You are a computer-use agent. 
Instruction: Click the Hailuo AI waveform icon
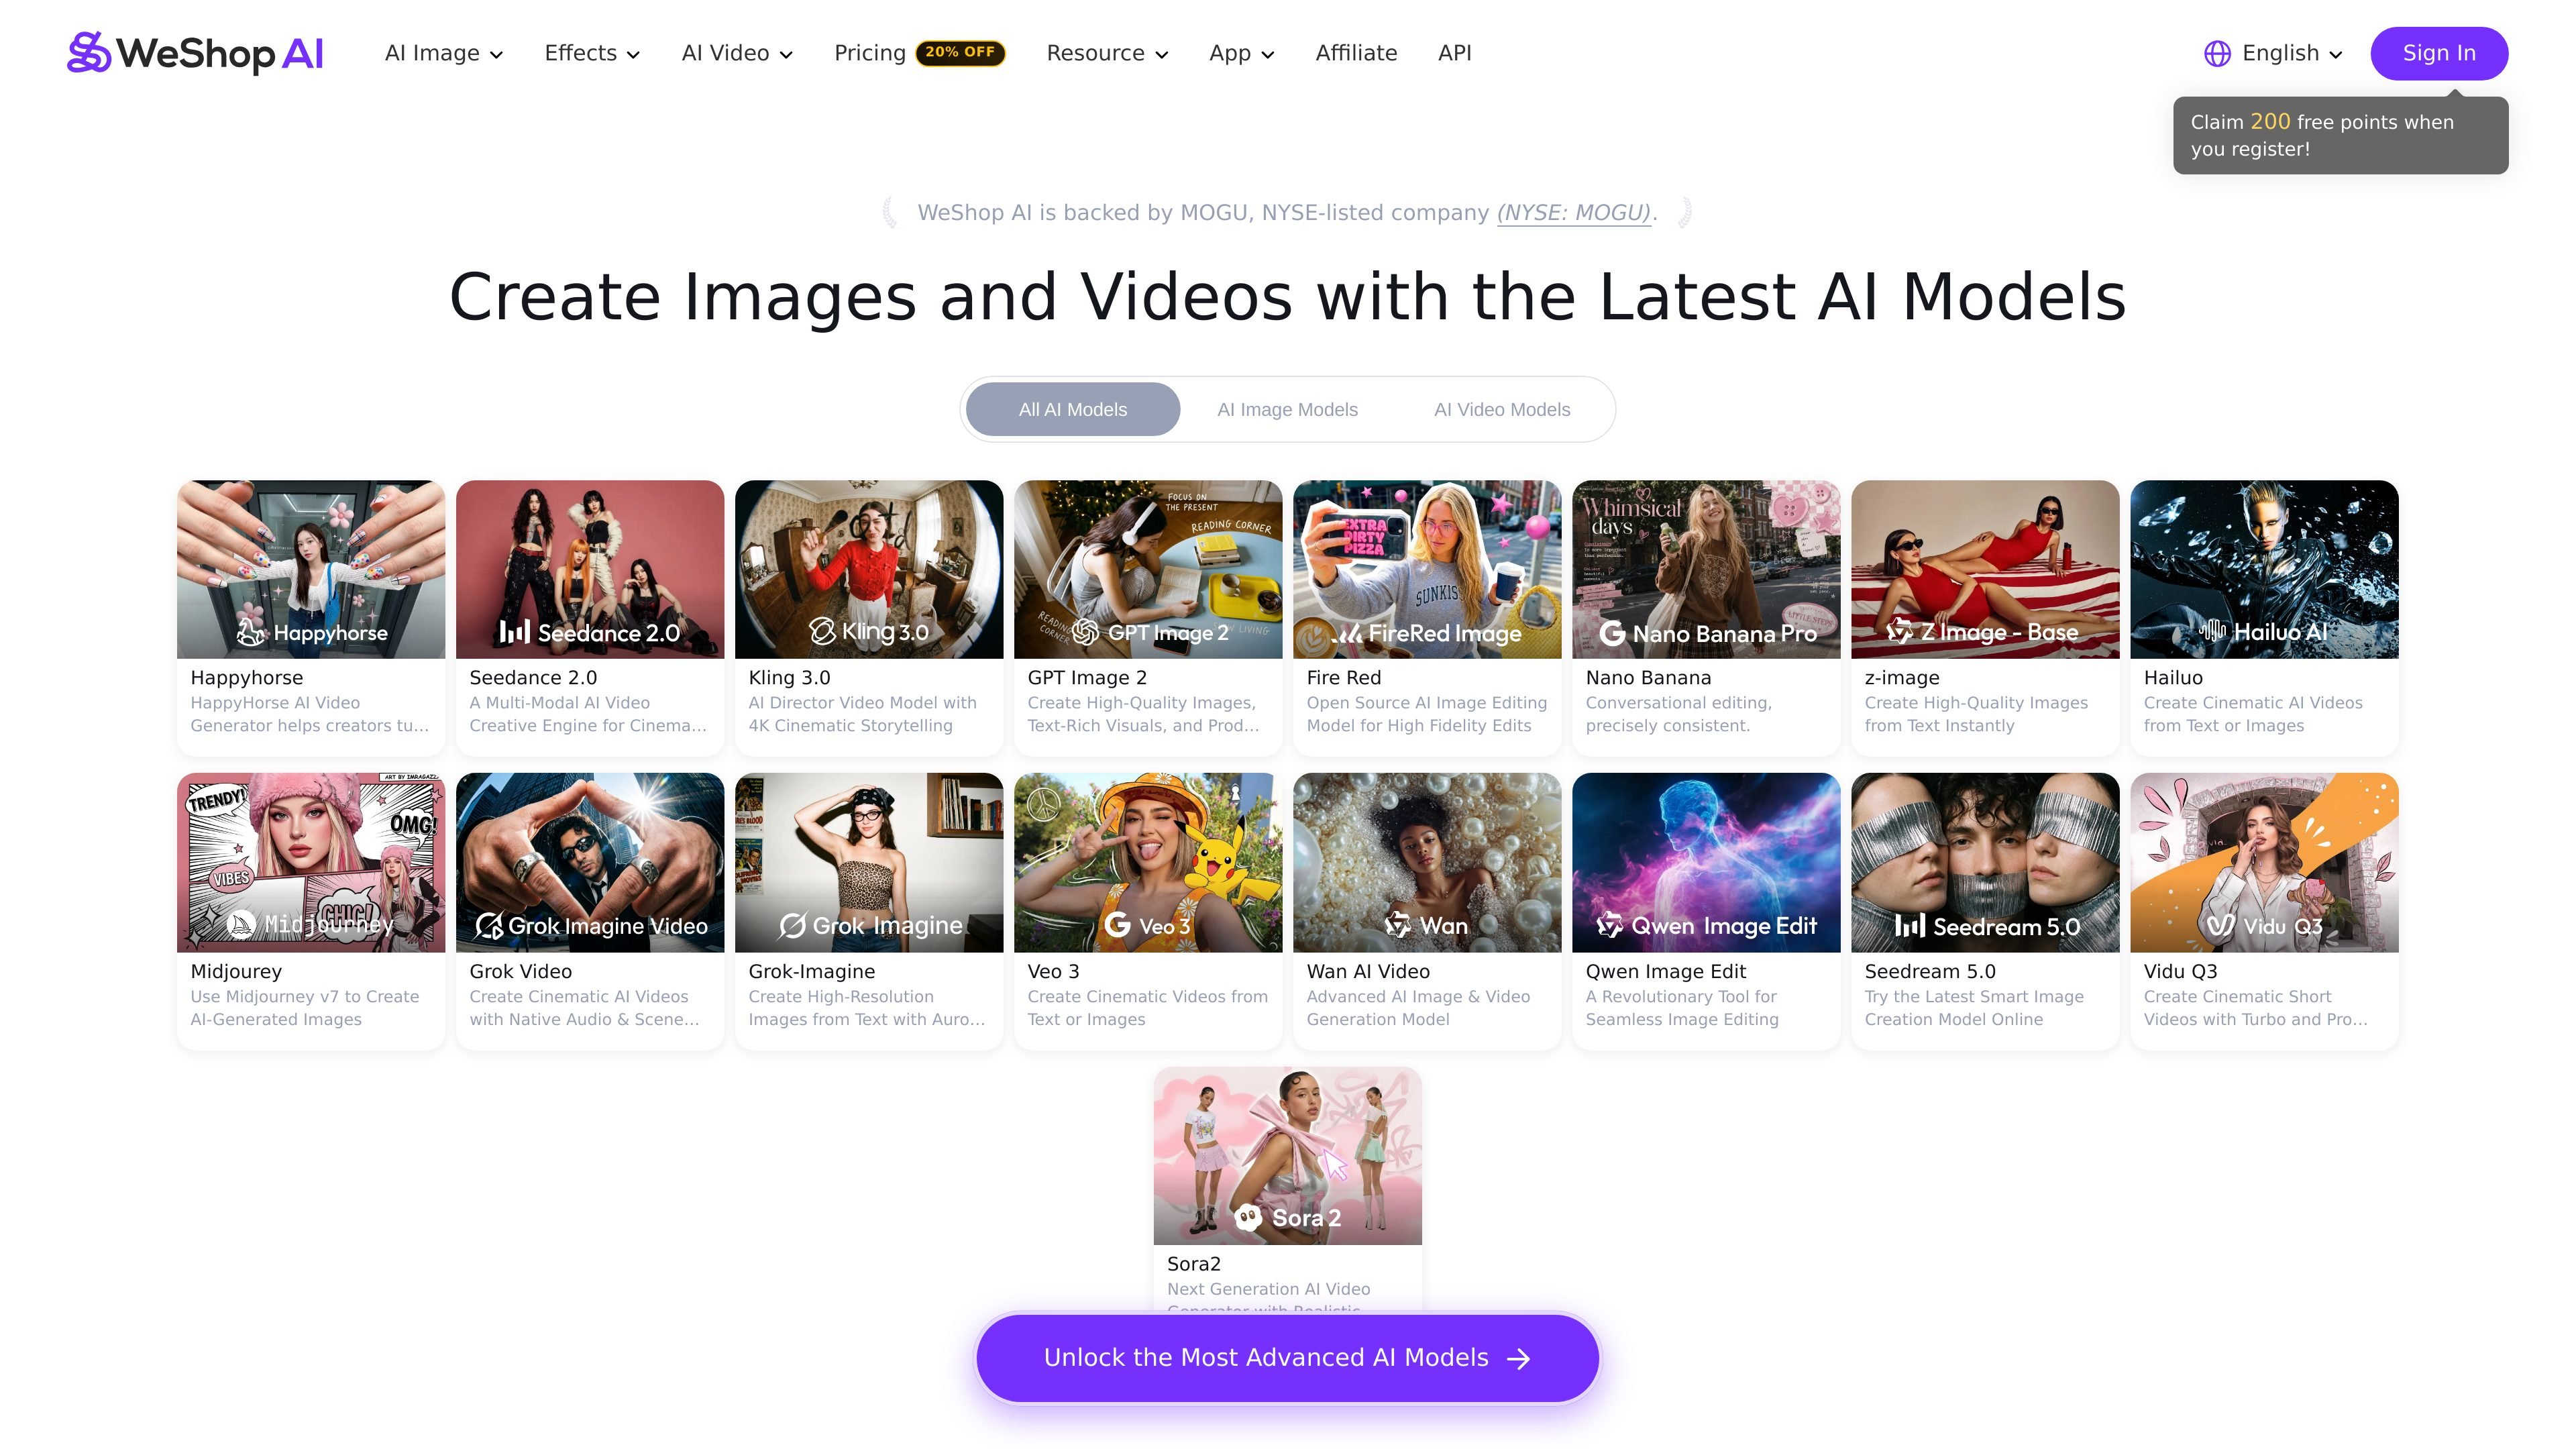click(2212, 631)
